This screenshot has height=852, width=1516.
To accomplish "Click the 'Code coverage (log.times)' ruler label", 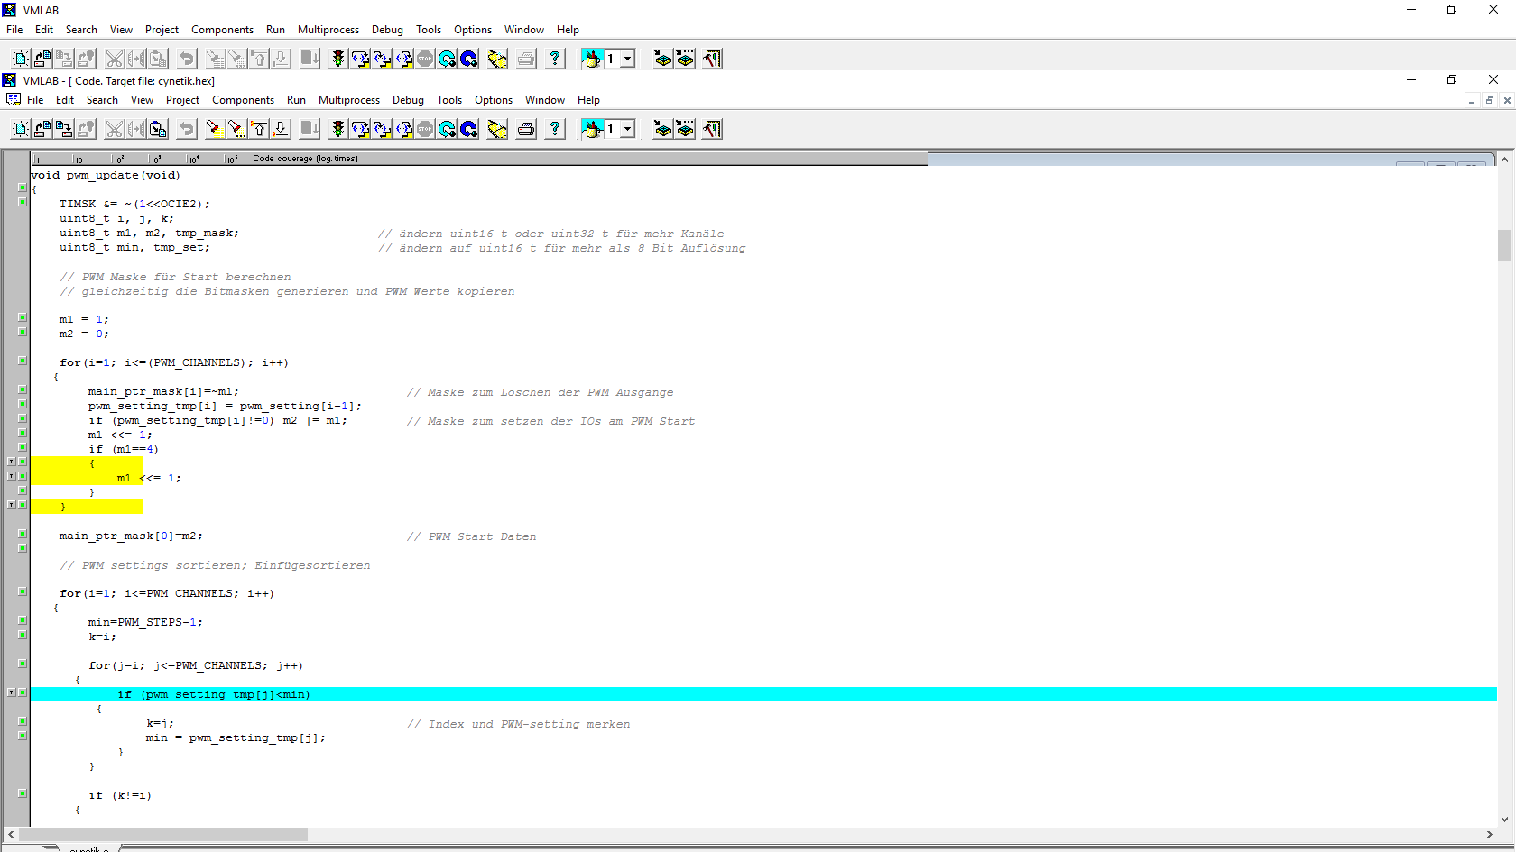I will 305,159.
